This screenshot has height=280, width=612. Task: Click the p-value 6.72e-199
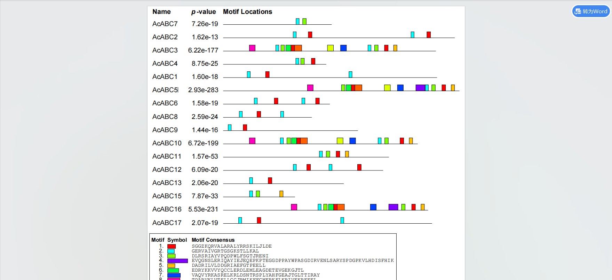(x=203, y=143)
